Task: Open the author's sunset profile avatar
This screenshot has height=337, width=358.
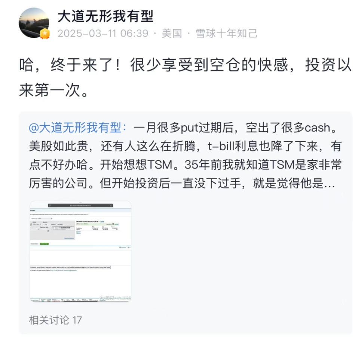Action: point(34,22)
